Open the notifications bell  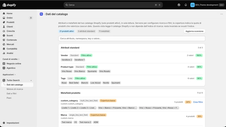[x=186, y=5]
